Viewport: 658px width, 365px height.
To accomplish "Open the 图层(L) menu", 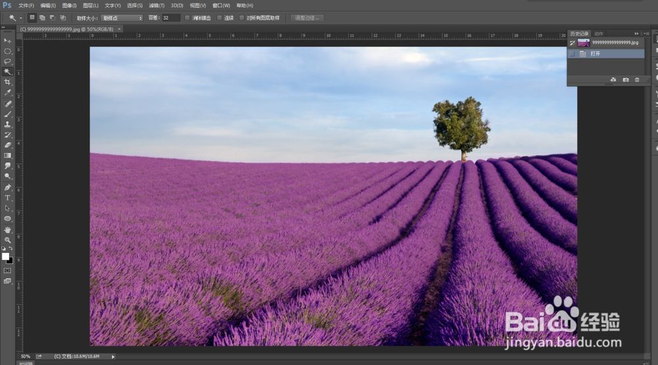I will tap(91, 5).
